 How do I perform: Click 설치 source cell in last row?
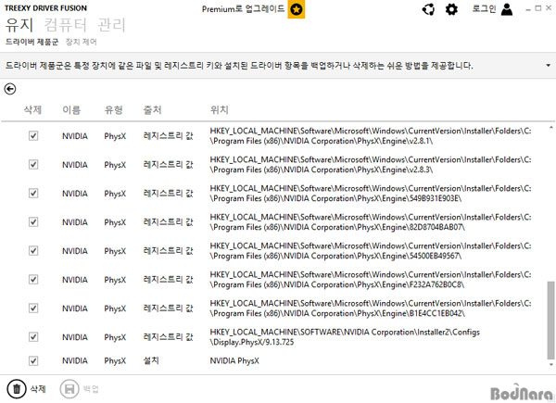point(151,360)
